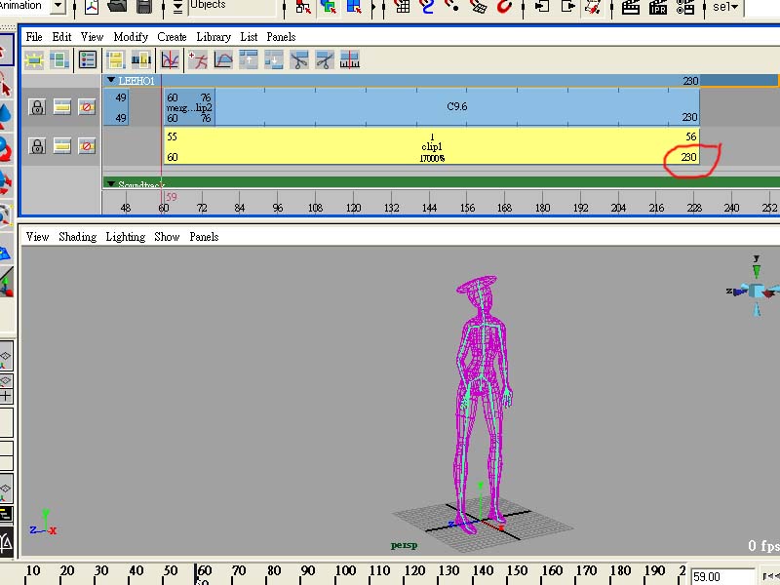
Task: Click the snap to points icon
Action: point(452,7)
